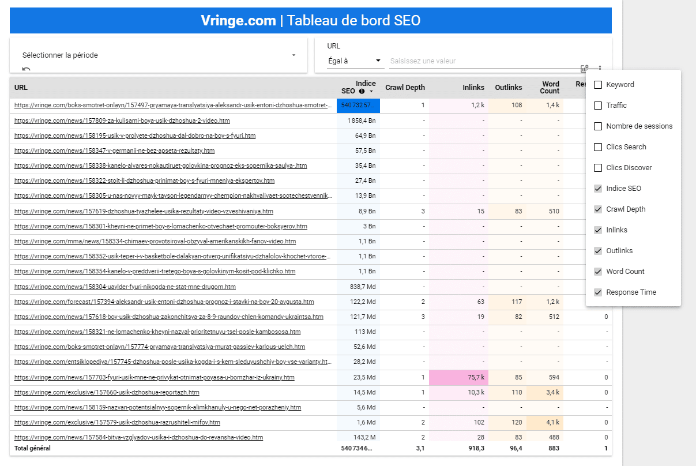Open the three-dot more options menu

(x=600, y=68)
